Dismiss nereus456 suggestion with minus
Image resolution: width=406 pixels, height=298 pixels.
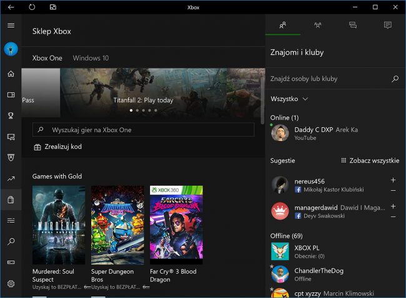coord(393,191)
